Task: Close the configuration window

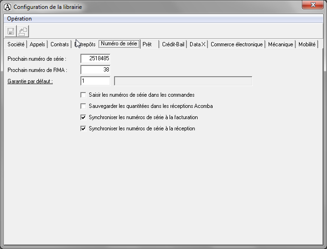Action: pyautogui.click(x=314, y=5)
